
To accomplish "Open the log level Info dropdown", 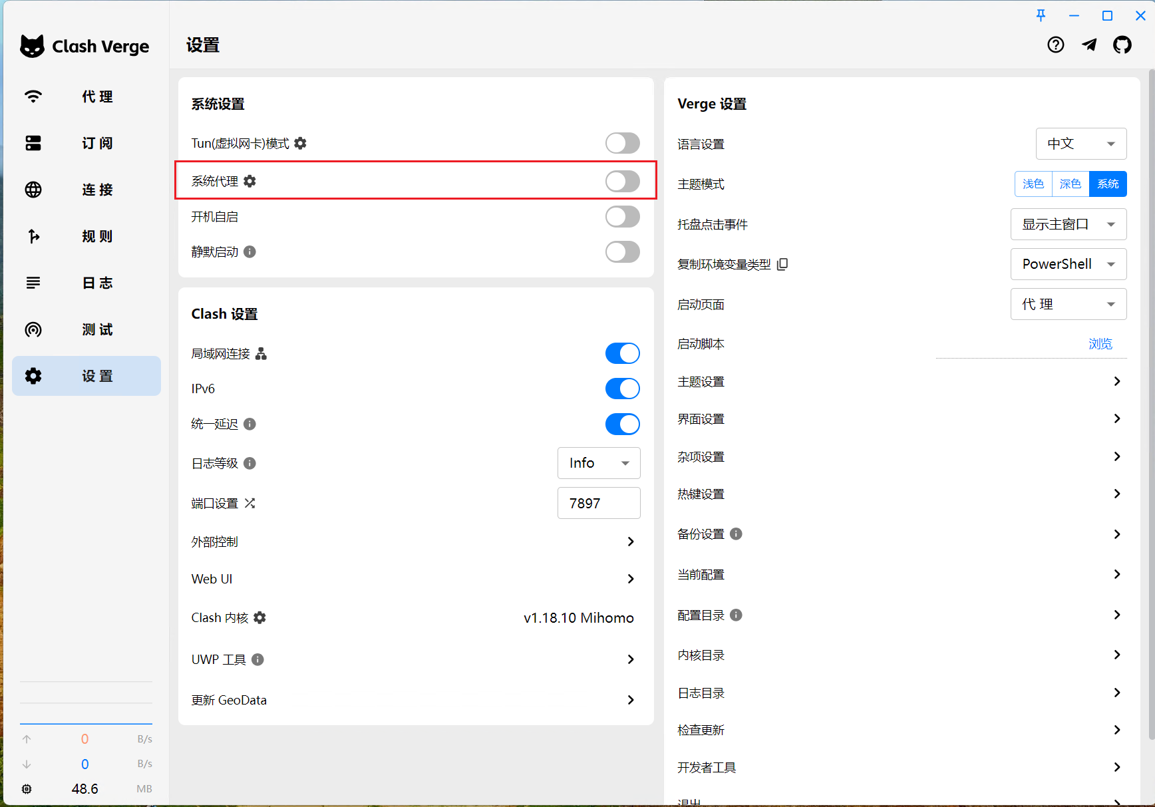I will 599,463.
